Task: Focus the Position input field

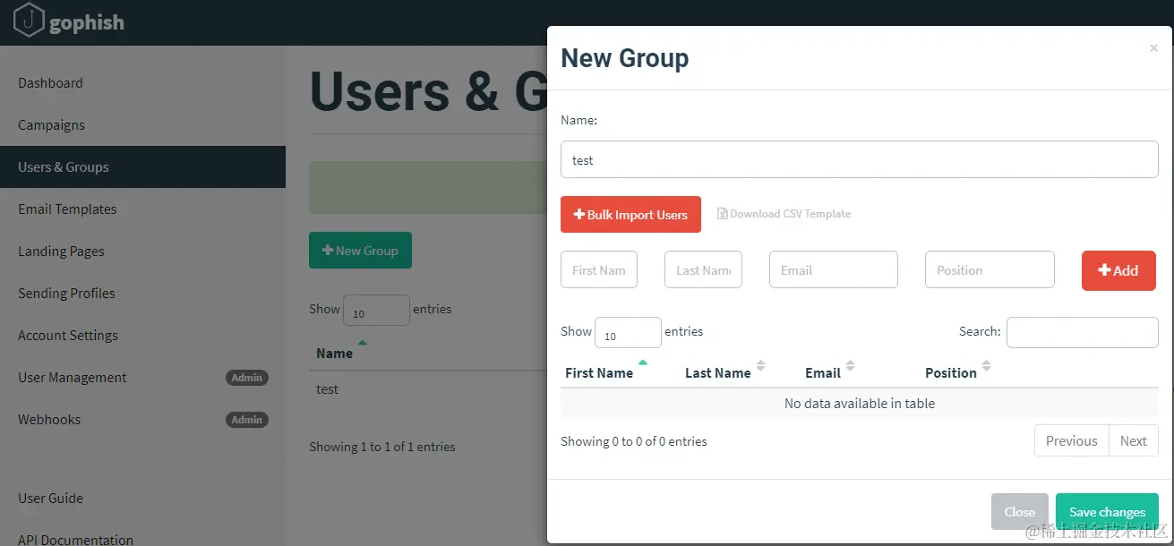Action: tap(990, 269)
